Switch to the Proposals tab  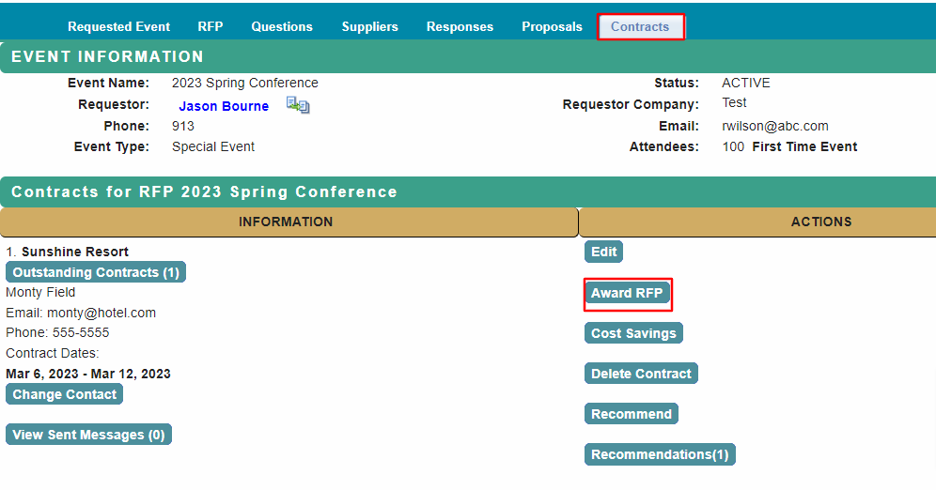552,26
